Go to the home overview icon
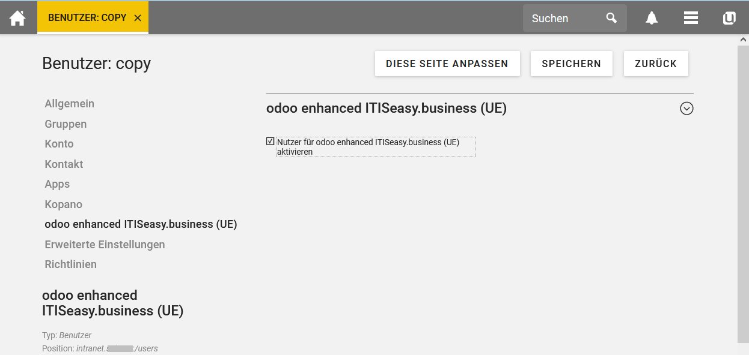 click(17, 18)
